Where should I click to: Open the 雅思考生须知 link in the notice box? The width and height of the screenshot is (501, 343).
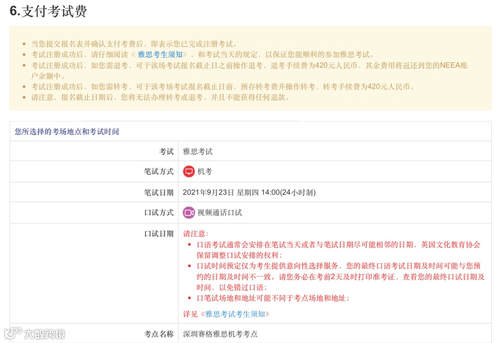coord(160,54)
